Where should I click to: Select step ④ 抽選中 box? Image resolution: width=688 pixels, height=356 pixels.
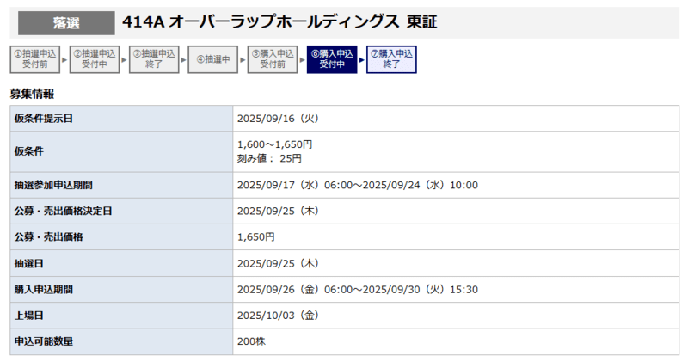click(212, 59)
